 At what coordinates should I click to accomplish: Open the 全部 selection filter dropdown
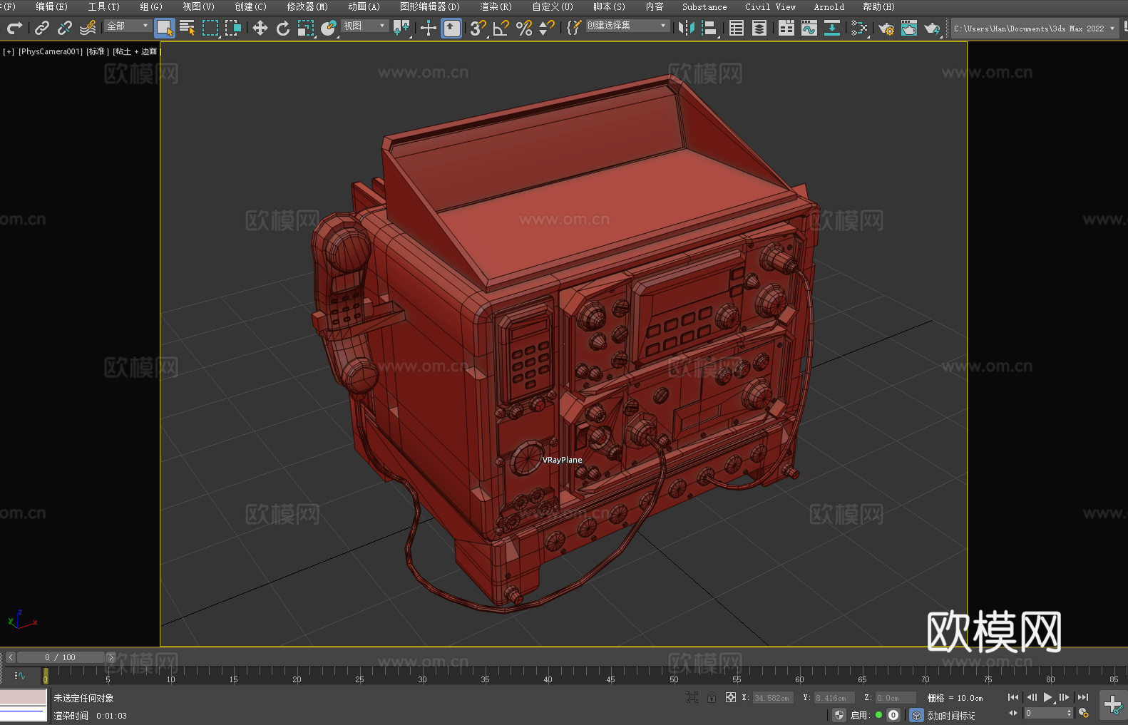click(128, 26)
